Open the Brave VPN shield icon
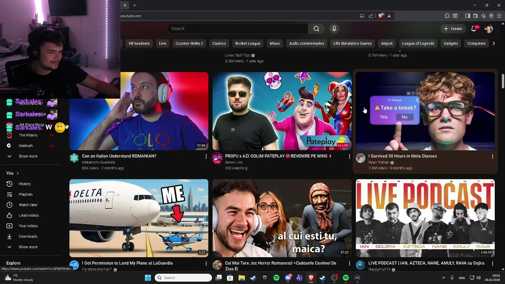 (491, 16)
